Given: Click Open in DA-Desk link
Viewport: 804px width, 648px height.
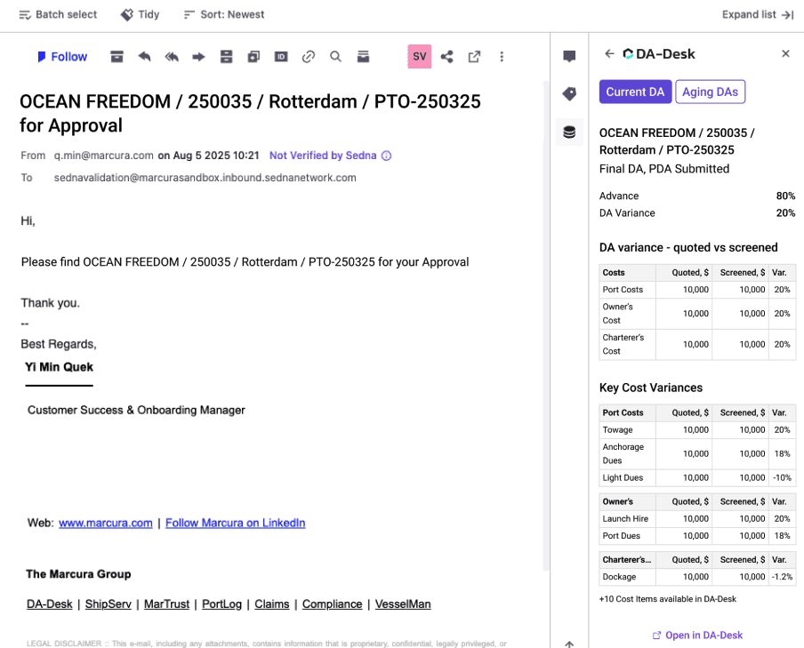Looking at the screenshot, I should point(697,636).
